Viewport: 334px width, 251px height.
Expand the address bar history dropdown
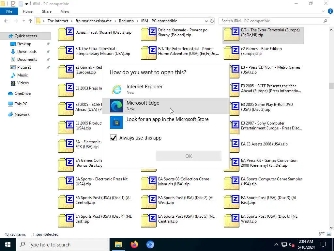pyautogui.click(x=206, y=21)
